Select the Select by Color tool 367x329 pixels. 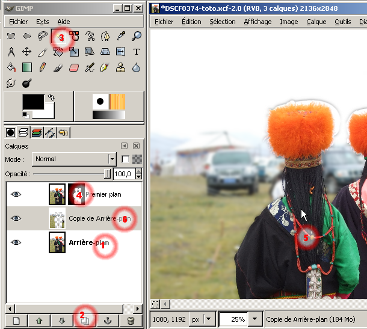coord(74,36)
